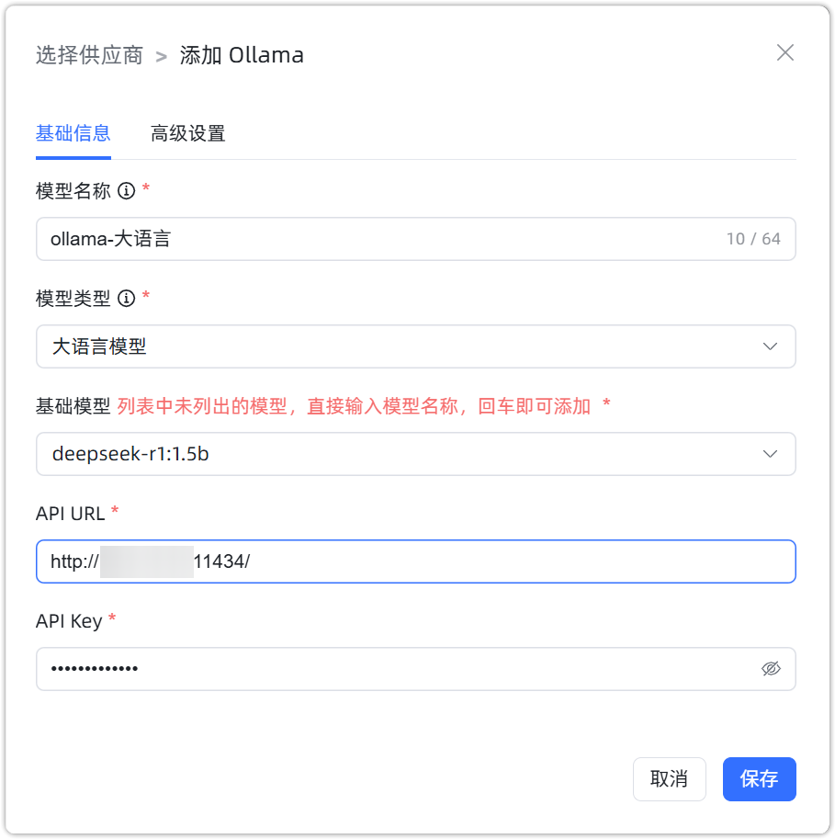
Task: Select the 基础信息 tab
Action: pyautogui.click(x=73, y=133)
